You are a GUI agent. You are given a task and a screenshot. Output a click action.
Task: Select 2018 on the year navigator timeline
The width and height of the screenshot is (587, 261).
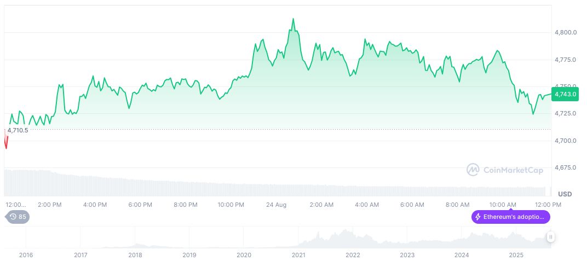click(135, 255)
